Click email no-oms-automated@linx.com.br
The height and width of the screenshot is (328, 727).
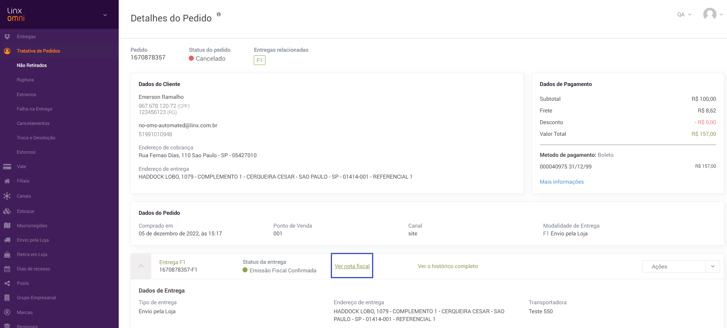tap(178, 125)
